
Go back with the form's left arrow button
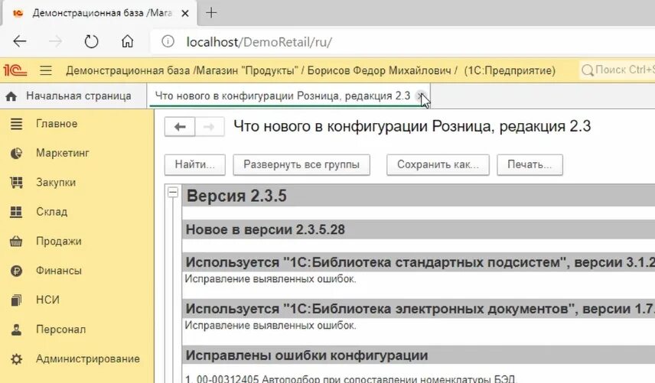click(180, 127)
